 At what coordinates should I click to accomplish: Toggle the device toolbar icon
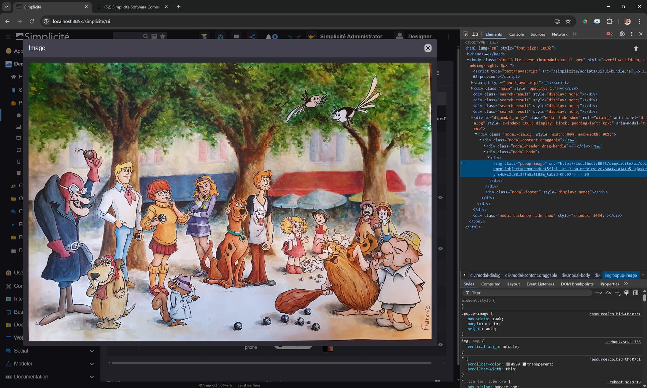coord(475,34)
